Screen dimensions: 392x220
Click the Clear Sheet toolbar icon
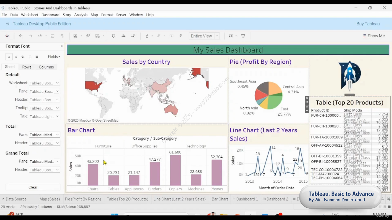click(x=97, y=36)
